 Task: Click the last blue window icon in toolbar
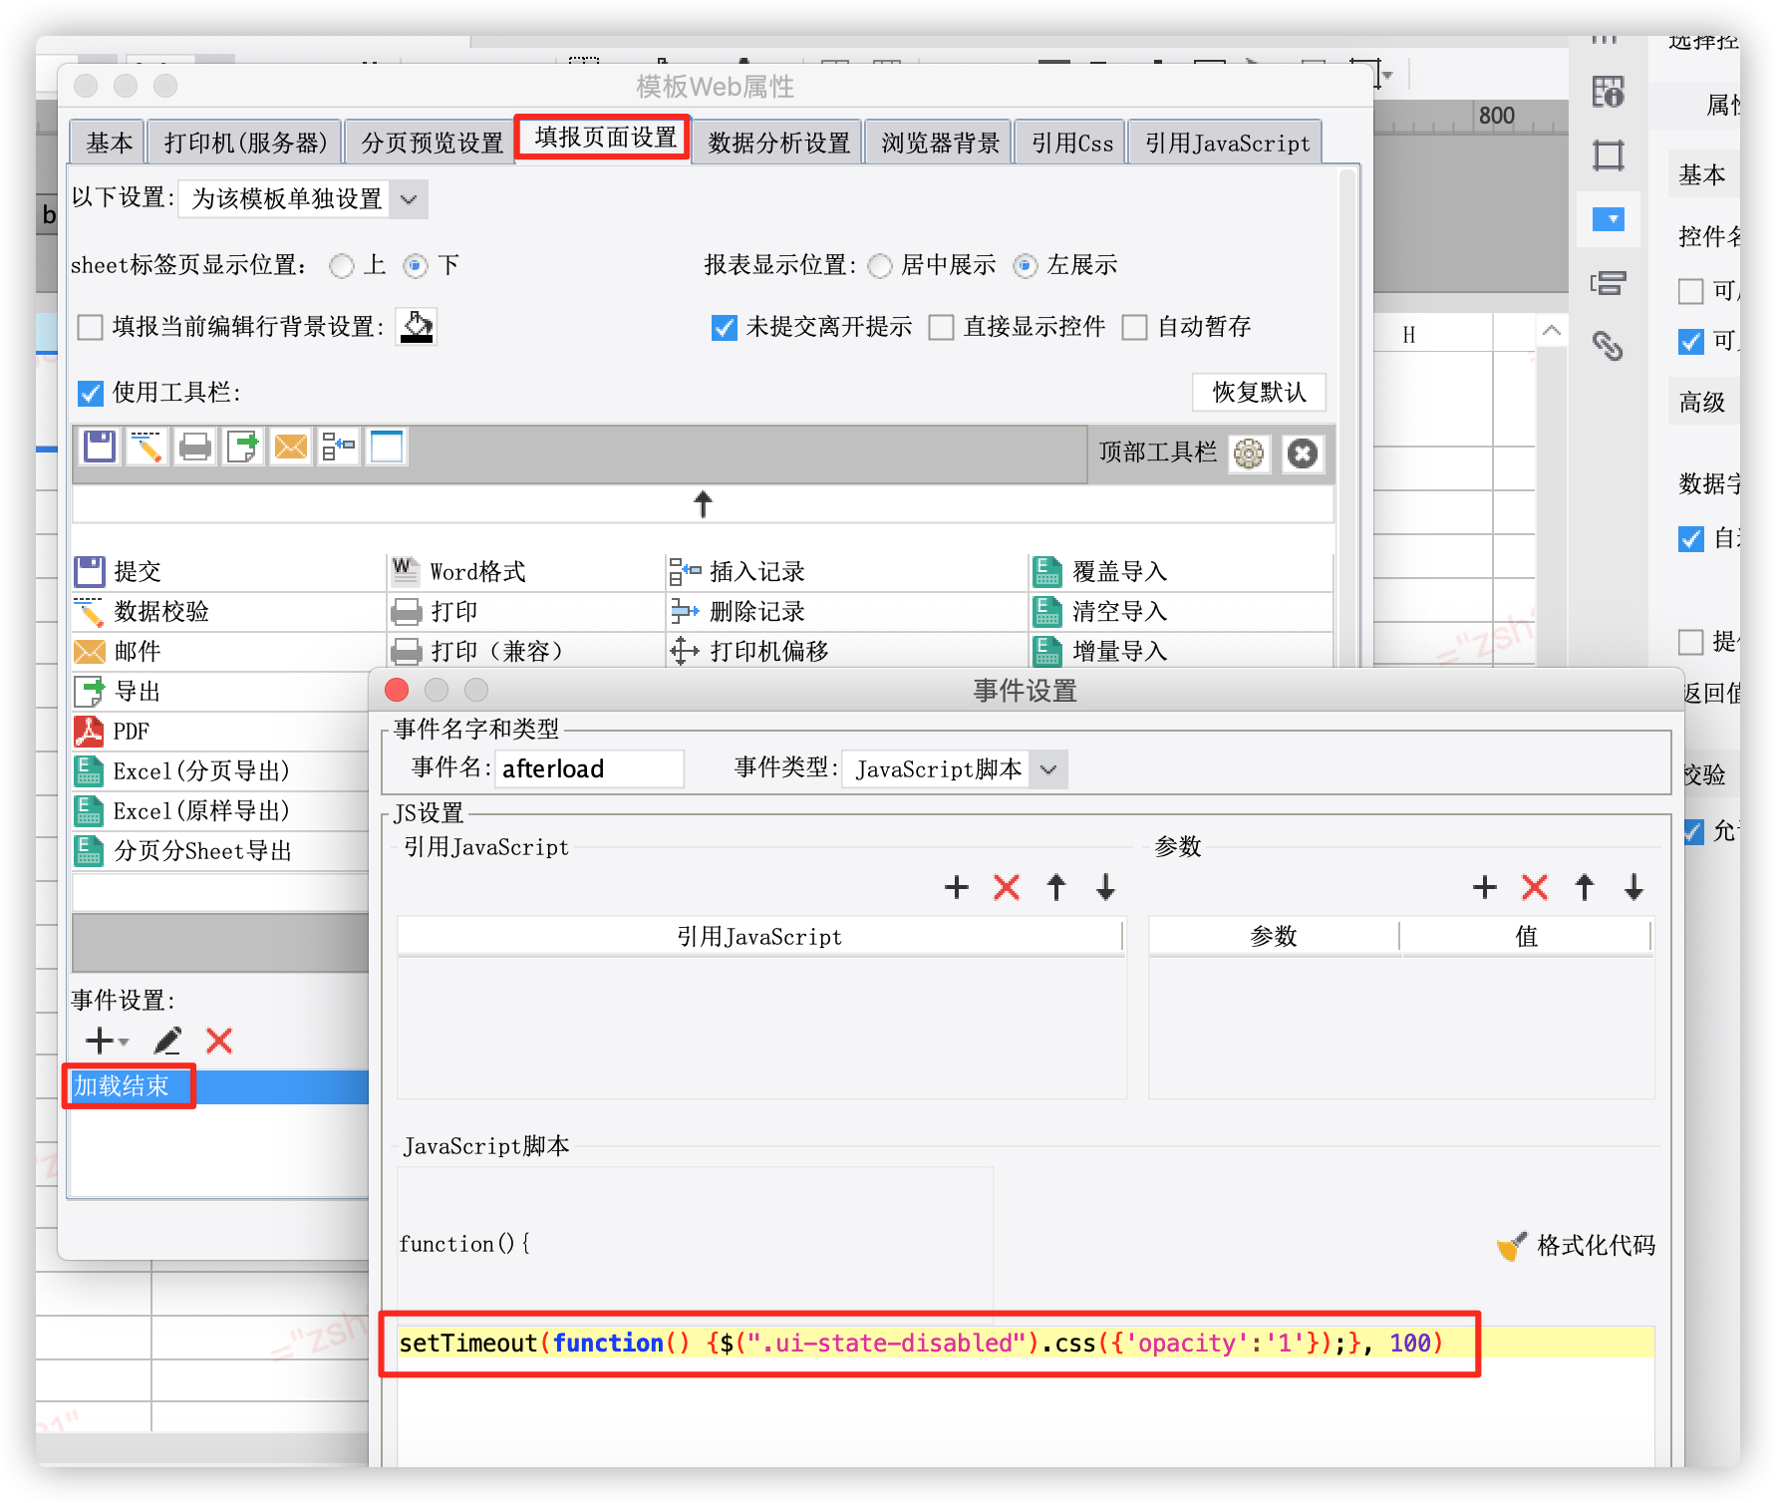pyautogui.click(x=387, y=447)
